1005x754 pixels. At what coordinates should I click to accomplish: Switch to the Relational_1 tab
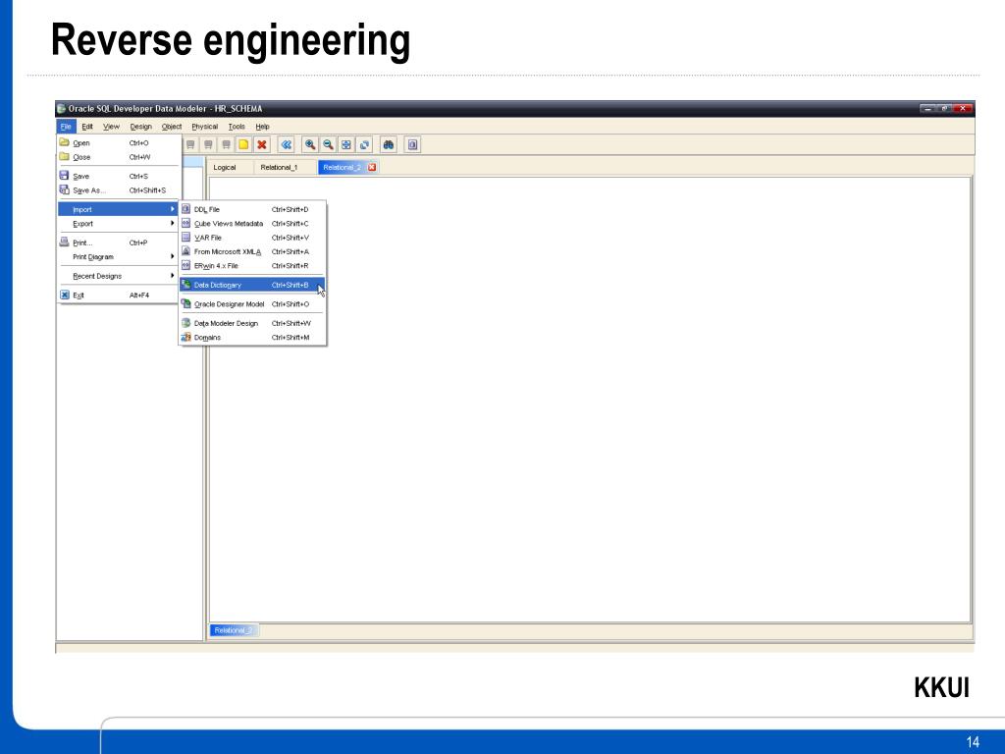[279, 167]
